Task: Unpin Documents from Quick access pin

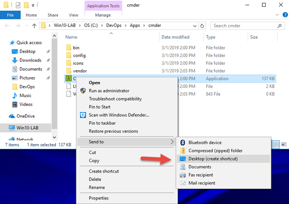Action: click(x=48, y=69)
